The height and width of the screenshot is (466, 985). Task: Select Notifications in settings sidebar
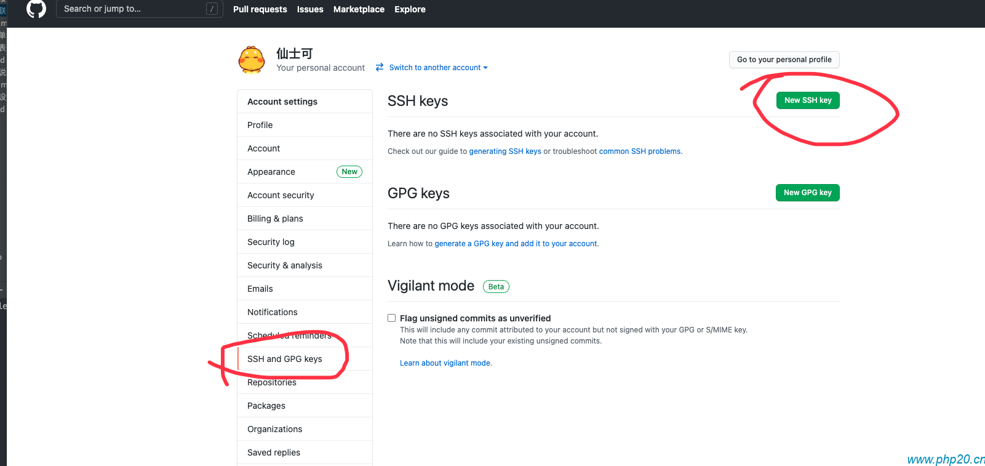(305, 312)
